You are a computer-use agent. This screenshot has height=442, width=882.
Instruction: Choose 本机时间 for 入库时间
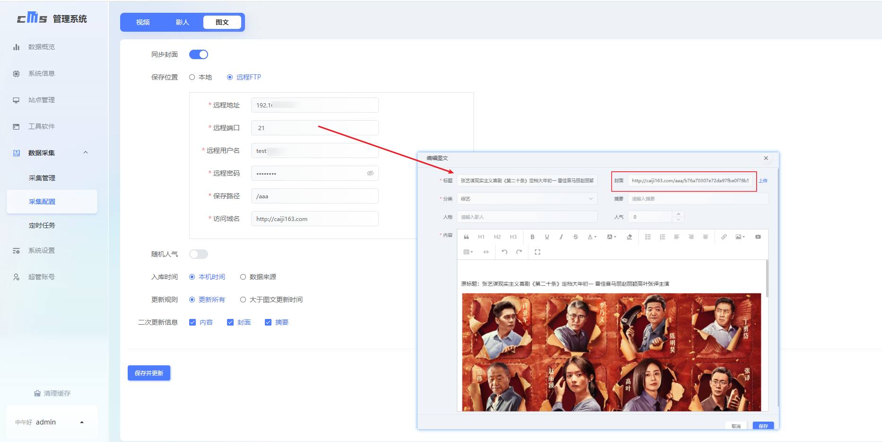[207, 277]
